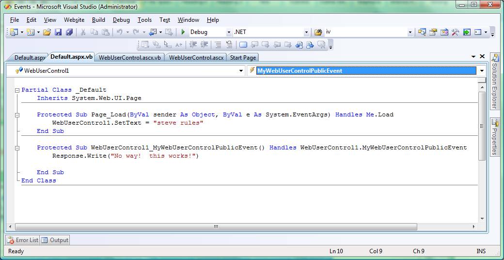Click Previous Bookmark in Document icon
The image size is (504, 260).
tap(299, 45)
